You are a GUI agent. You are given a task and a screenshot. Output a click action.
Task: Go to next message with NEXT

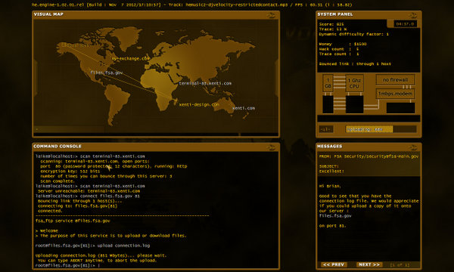click(369, 264)
